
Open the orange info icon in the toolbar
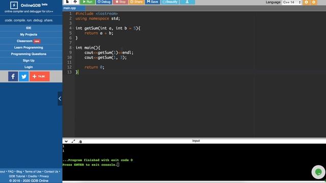pyautogui.click(x=306, y=2)
